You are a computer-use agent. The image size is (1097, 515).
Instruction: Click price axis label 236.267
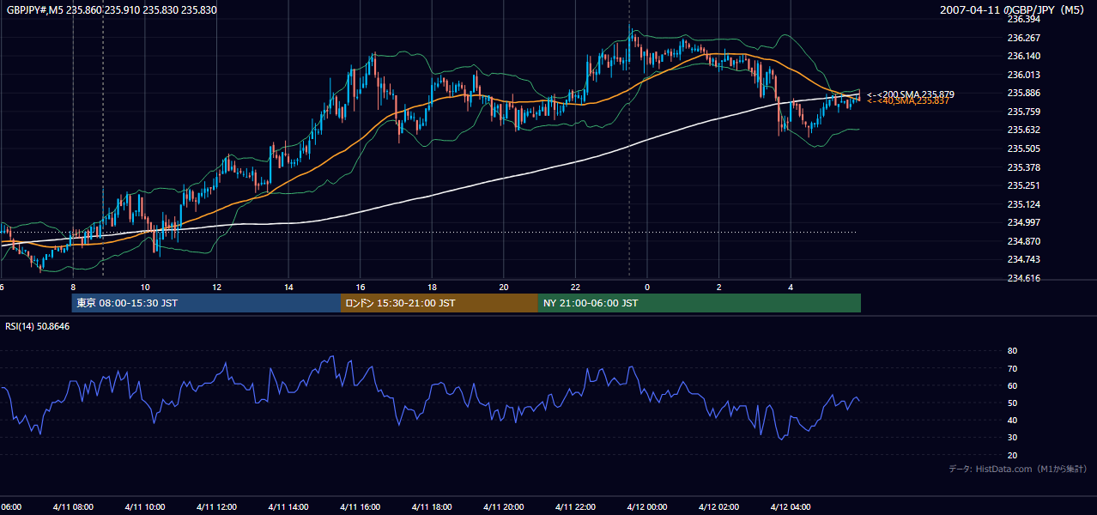point(1024,38)
